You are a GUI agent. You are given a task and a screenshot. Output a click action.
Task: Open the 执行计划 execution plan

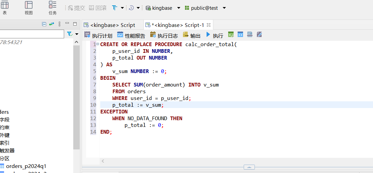[98, 35]
